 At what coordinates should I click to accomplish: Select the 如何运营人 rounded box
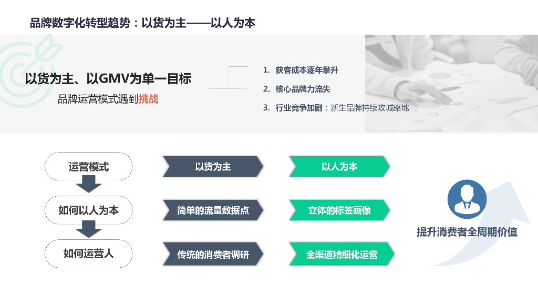coord(88,254)
